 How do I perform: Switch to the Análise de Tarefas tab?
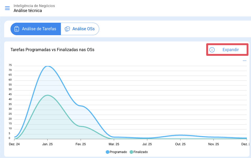click(x=36, y=29)
